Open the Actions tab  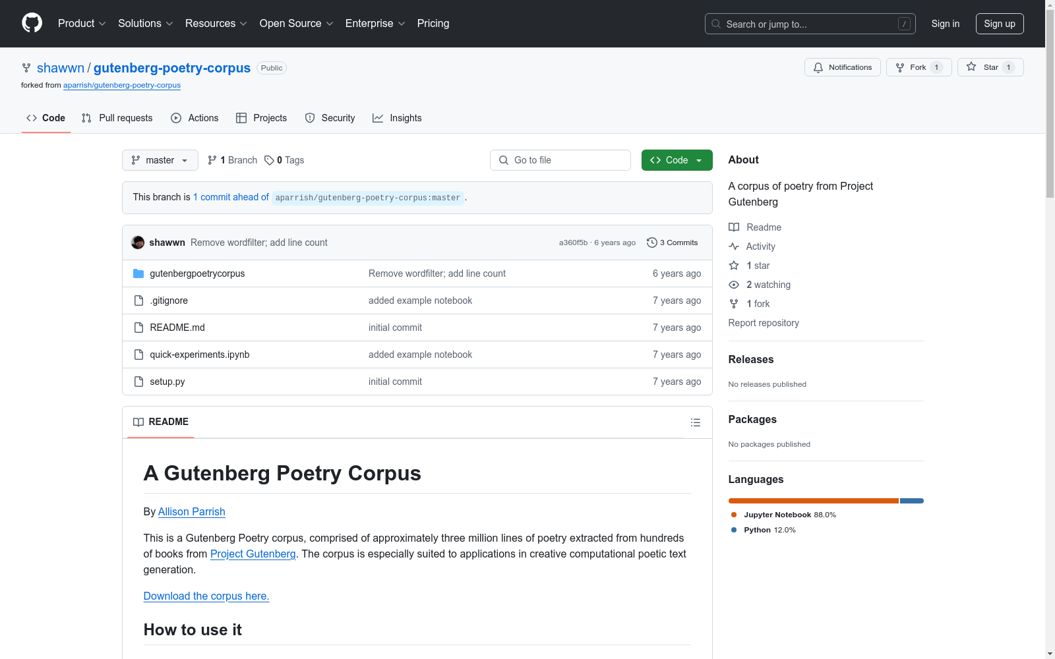pos(195,118)
